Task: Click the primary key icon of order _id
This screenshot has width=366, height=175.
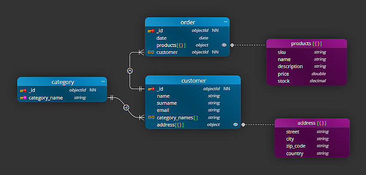Action: point(151,31)
